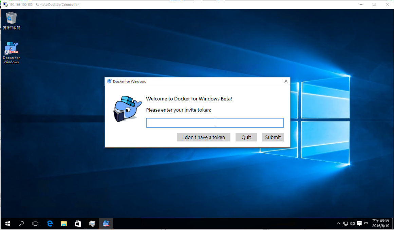Click the taskbar app left of Docker
394x230 pixels.
pos(92,224)
